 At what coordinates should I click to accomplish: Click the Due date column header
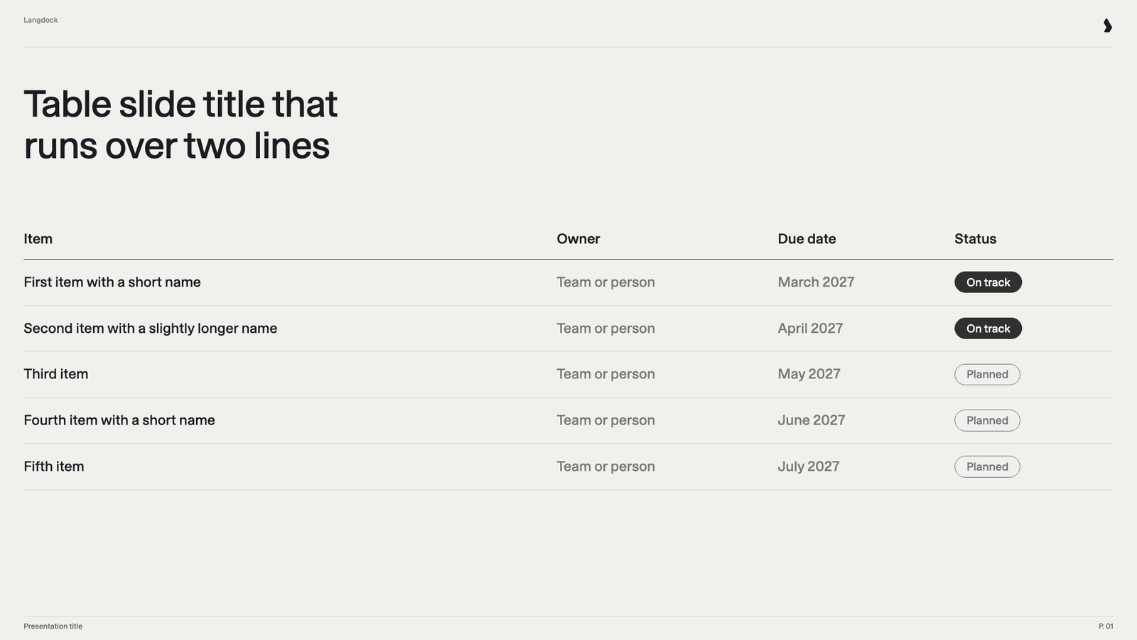[x=807, y=239]
